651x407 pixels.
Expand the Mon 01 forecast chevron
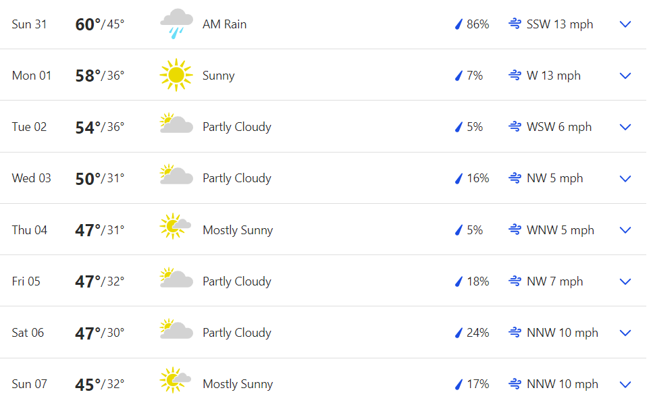pyautogui.click(x=625, y=76)
